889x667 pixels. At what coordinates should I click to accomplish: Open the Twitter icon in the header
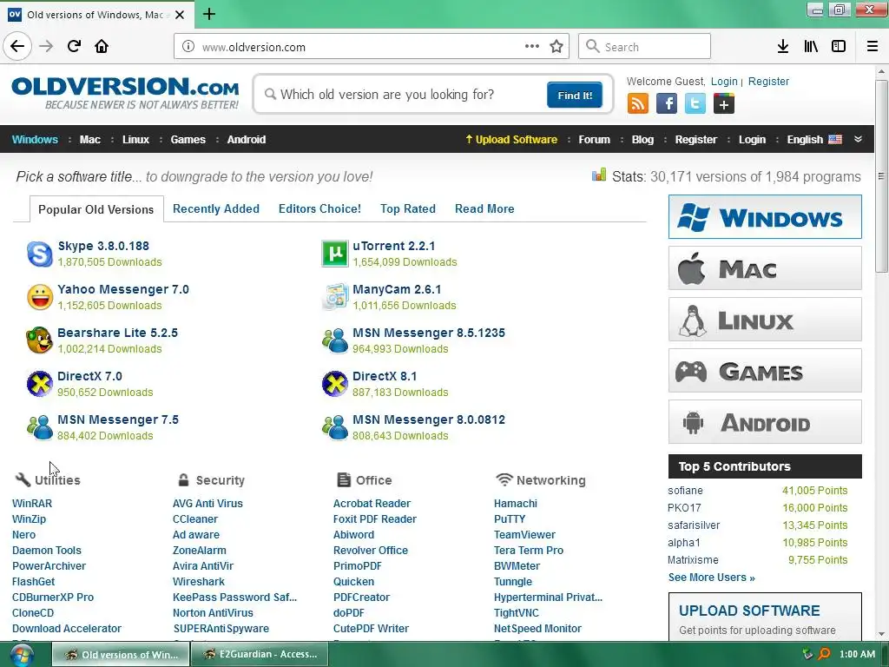[x=695, y=104]
